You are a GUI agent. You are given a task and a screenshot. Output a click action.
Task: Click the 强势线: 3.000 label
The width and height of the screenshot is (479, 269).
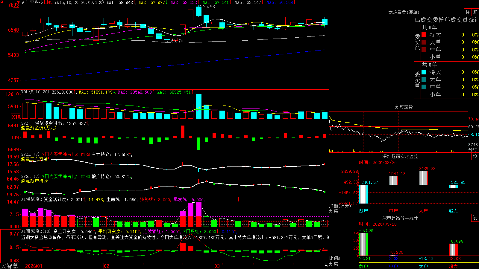[x=155, y=199]
